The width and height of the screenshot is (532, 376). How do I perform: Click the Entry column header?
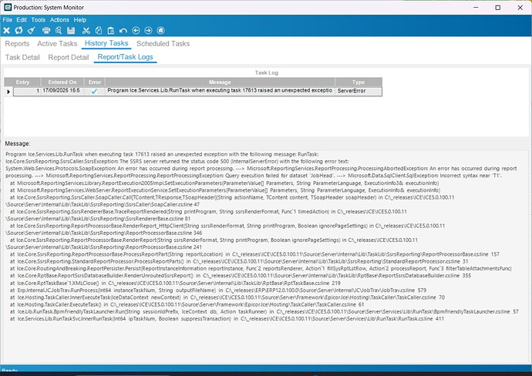22,82
